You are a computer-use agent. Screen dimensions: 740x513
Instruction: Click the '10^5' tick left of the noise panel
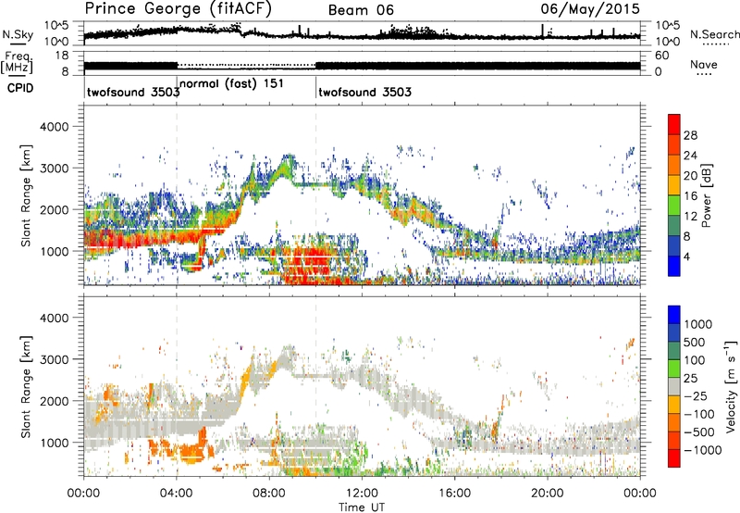(55, 26)
